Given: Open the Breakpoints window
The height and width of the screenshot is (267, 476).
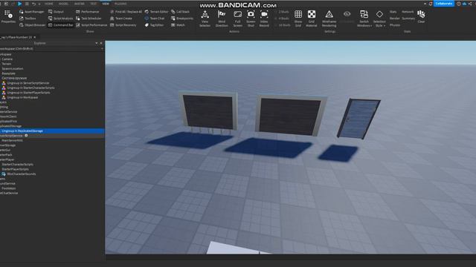Looking at the screenshot, I should click(182, 18).
